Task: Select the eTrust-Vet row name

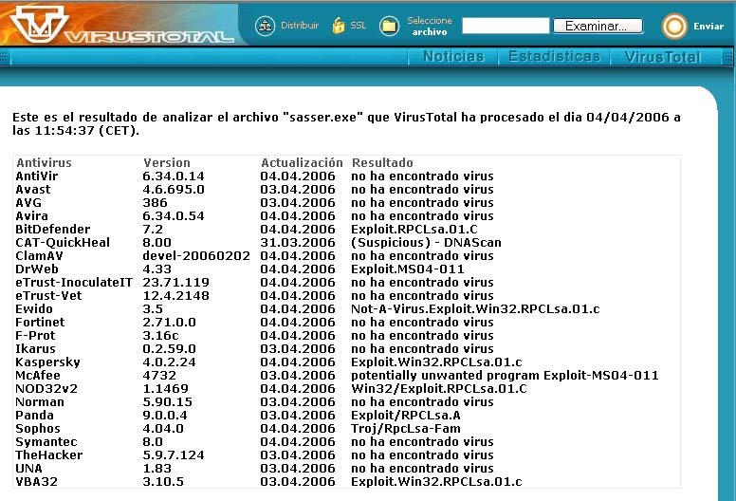Action: tap(48, 296)
